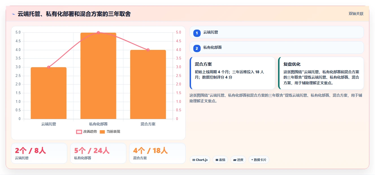Toggle the 当前表现 legend entry
This screenshot has height=175, width=375.
pos(110,132)
